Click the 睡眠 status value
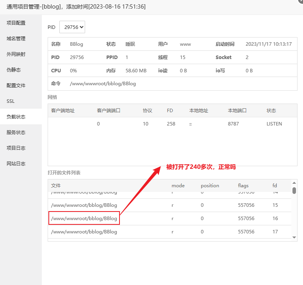Screen dimensions: 303x285 pos(130,44)
